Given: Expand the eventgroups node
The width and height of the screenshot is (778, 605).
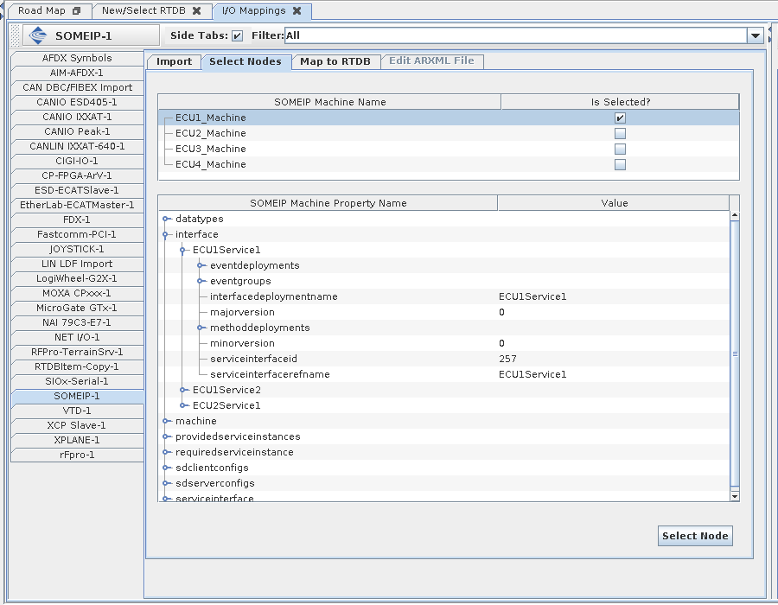Looking at the screenshot, I should click(201, 281).
